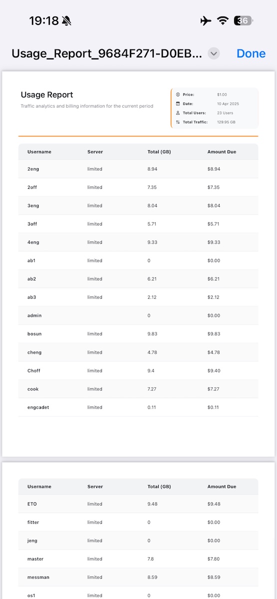The image size is (277, 599).
Task: Tap the admin username row
Action: click(x=138, y=315)
